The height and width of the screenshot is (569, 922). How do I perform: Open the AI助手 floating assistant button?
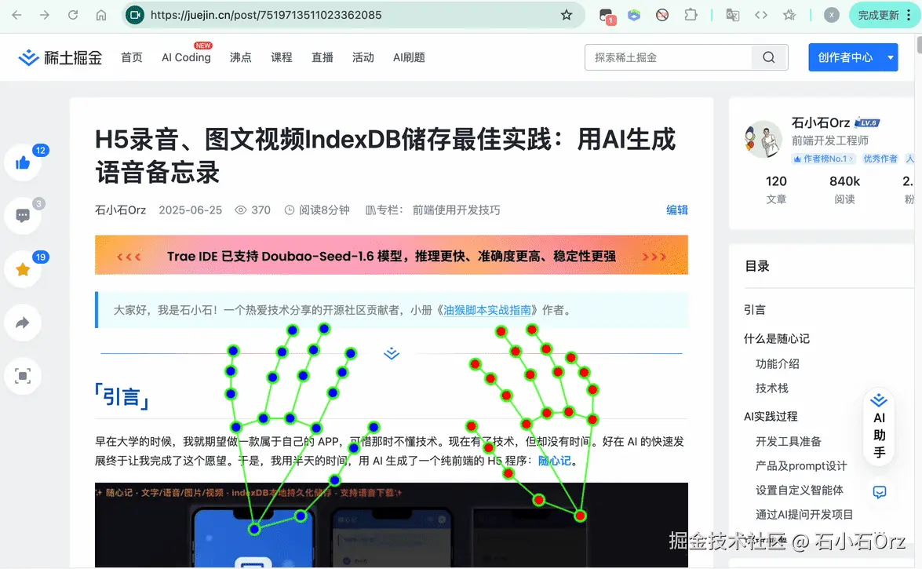point(879,427)
